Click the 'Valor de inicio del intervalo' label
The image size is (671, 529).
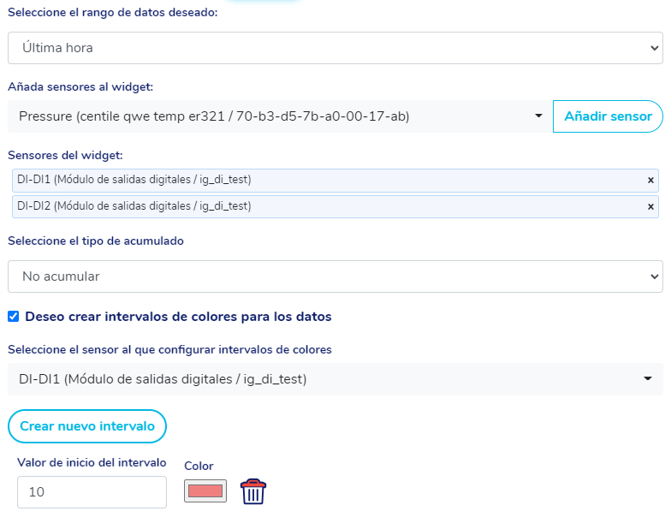[92, 463]
